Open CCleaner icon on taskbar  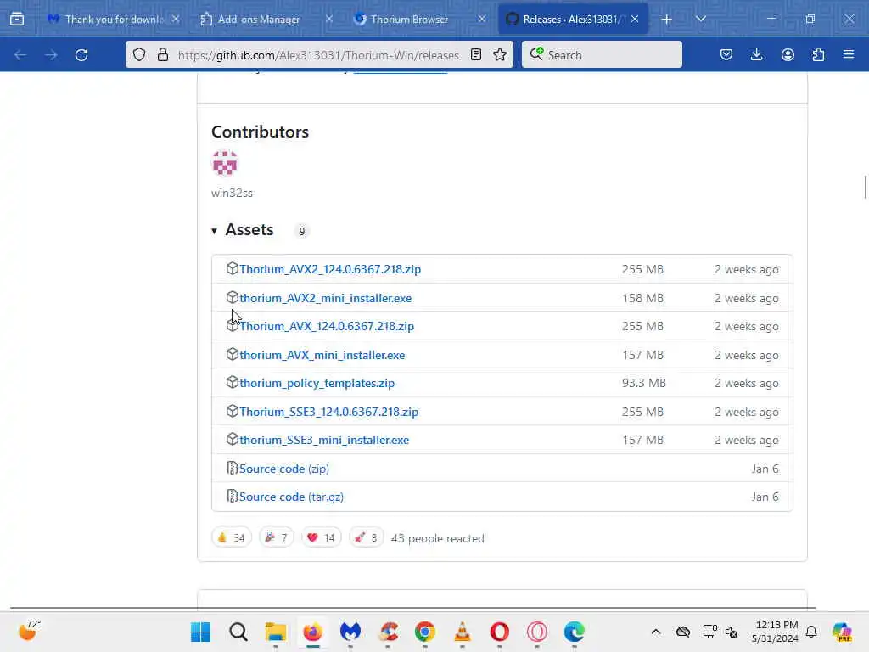click(388, 632)
